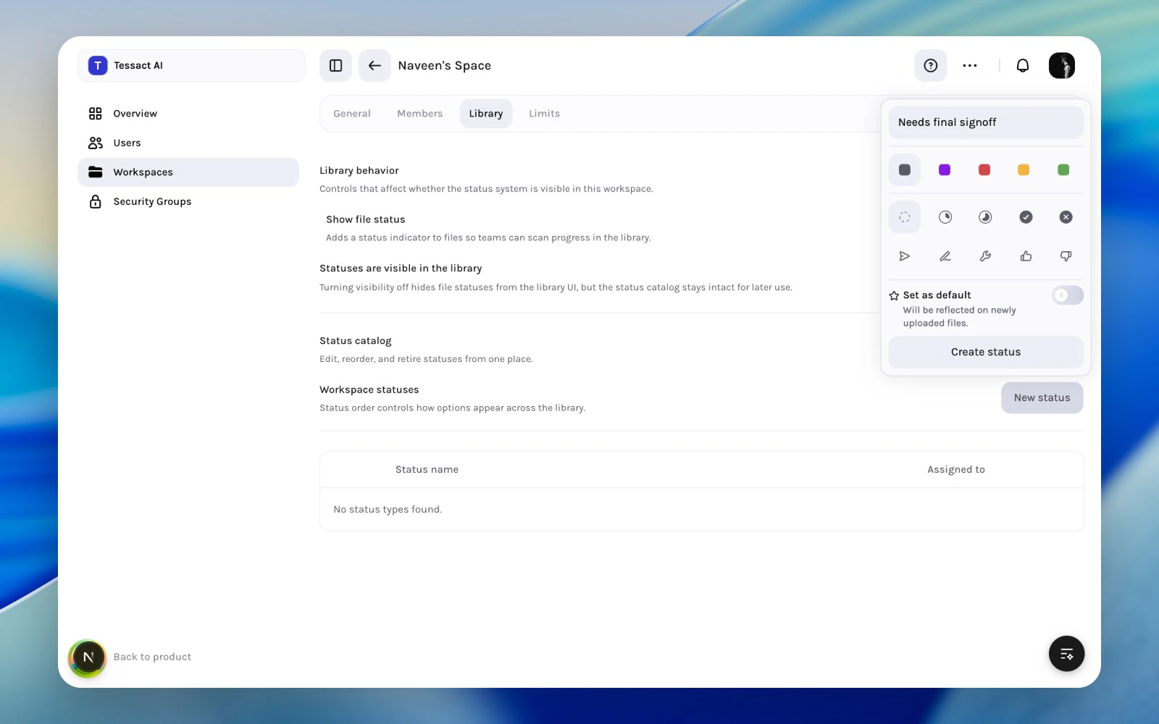Screen dimensions: 1159x724
Task: Choose the red color swatch
Action: click(984, 170)
